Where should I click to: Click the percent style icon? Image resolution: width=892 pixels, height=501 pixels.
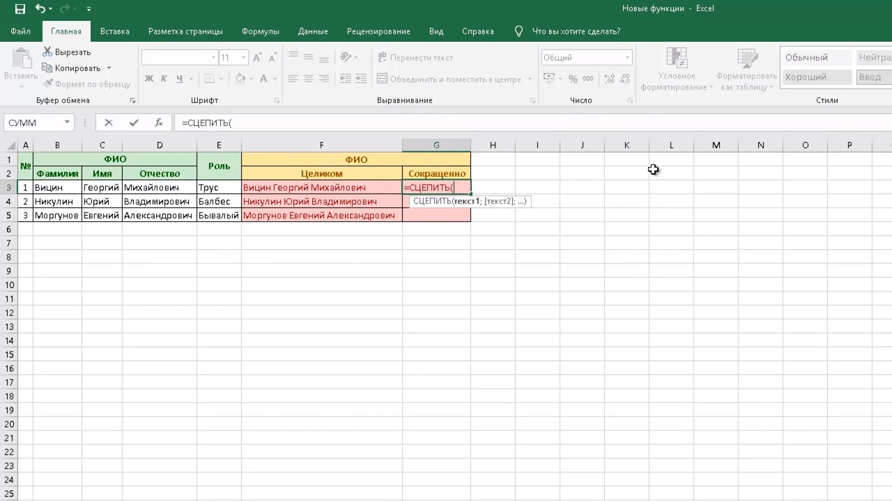[x=573, y=79]
